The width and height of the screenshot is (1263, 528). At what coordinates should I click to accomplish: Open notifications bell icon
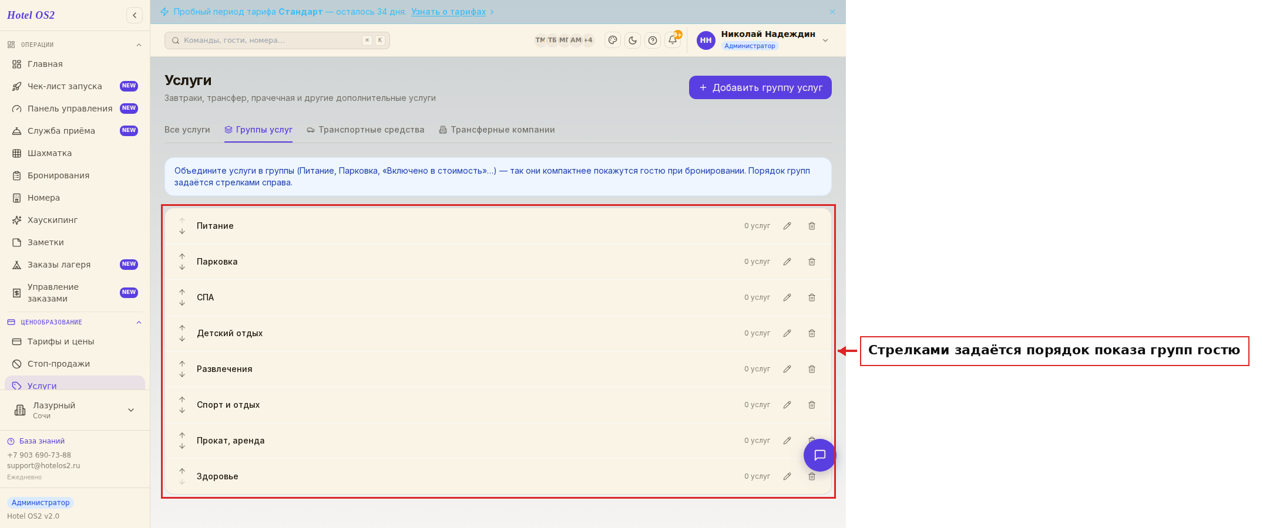coord(673,40)
